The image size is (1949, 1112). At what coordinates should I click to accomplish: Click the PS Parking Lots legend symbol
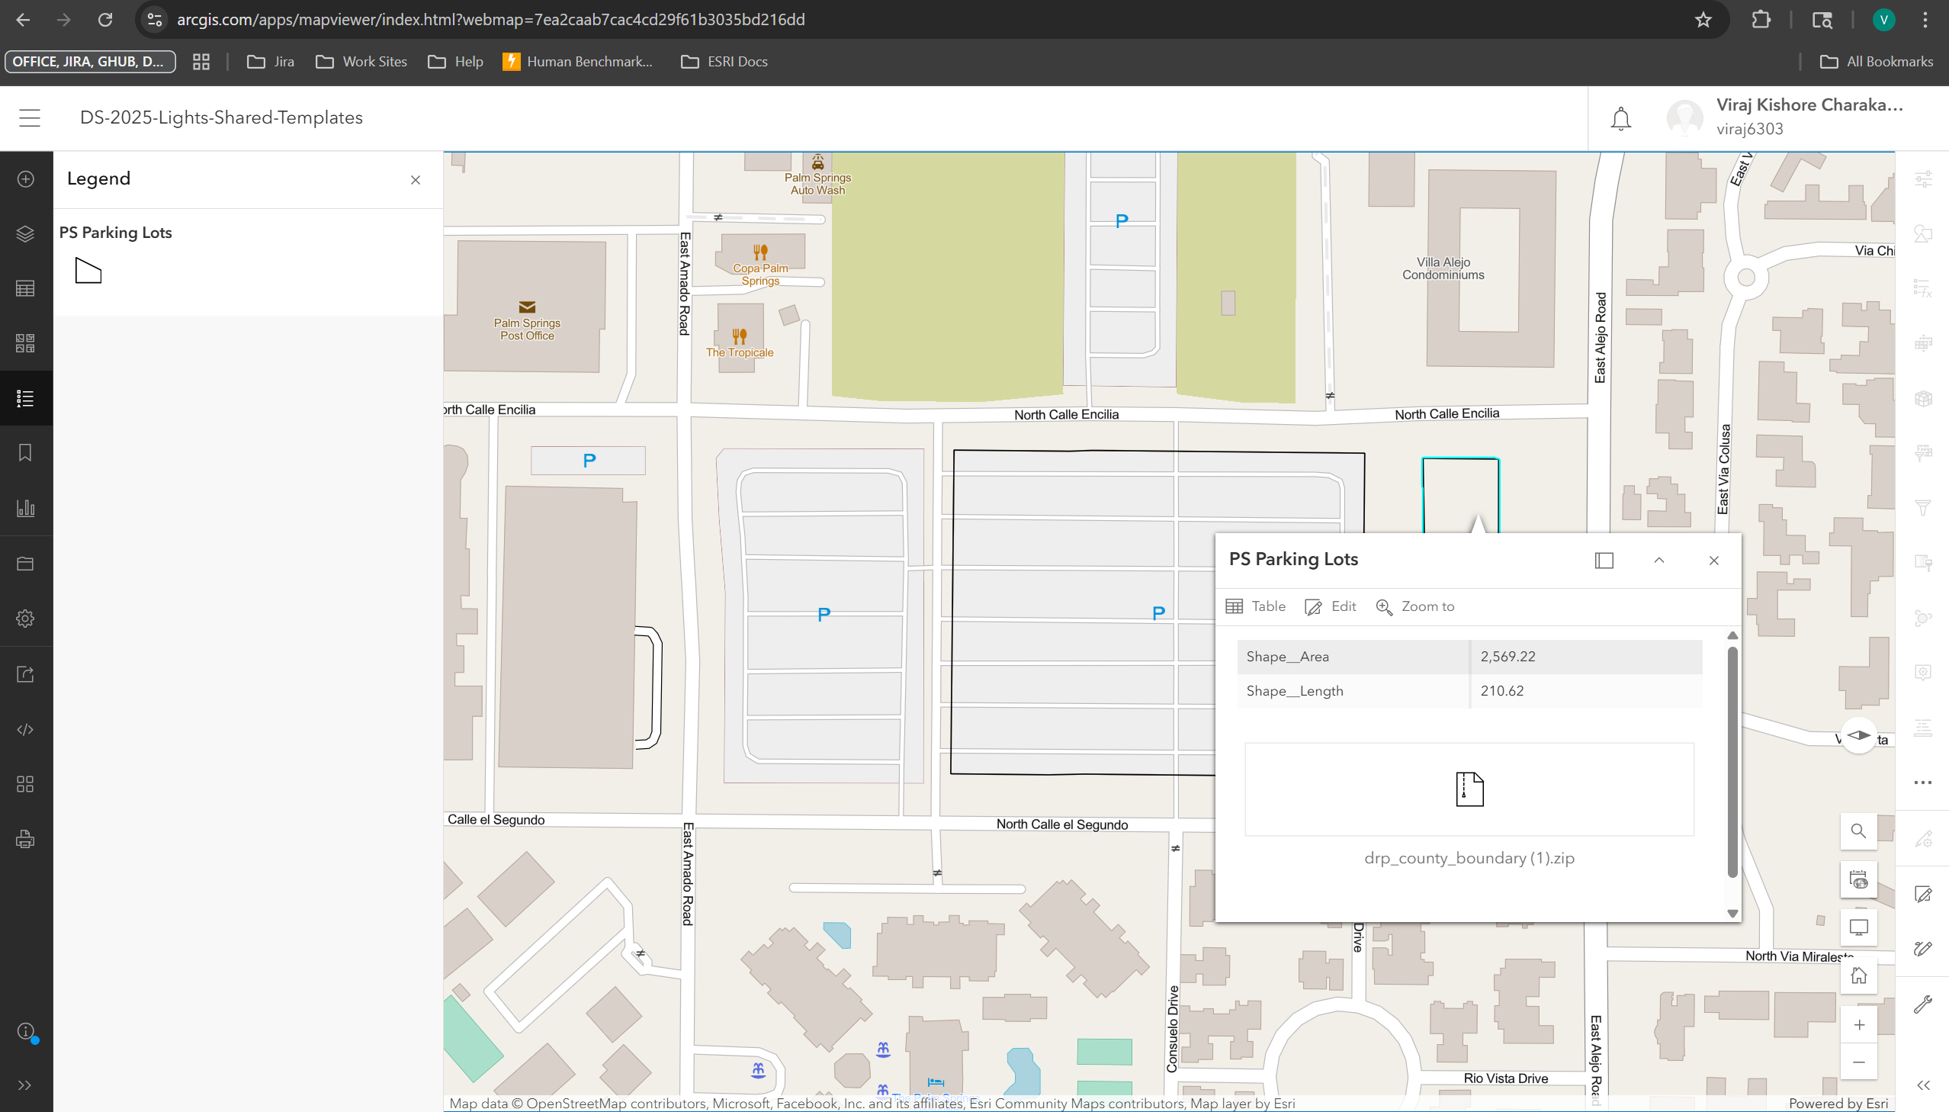click(88, 270)
